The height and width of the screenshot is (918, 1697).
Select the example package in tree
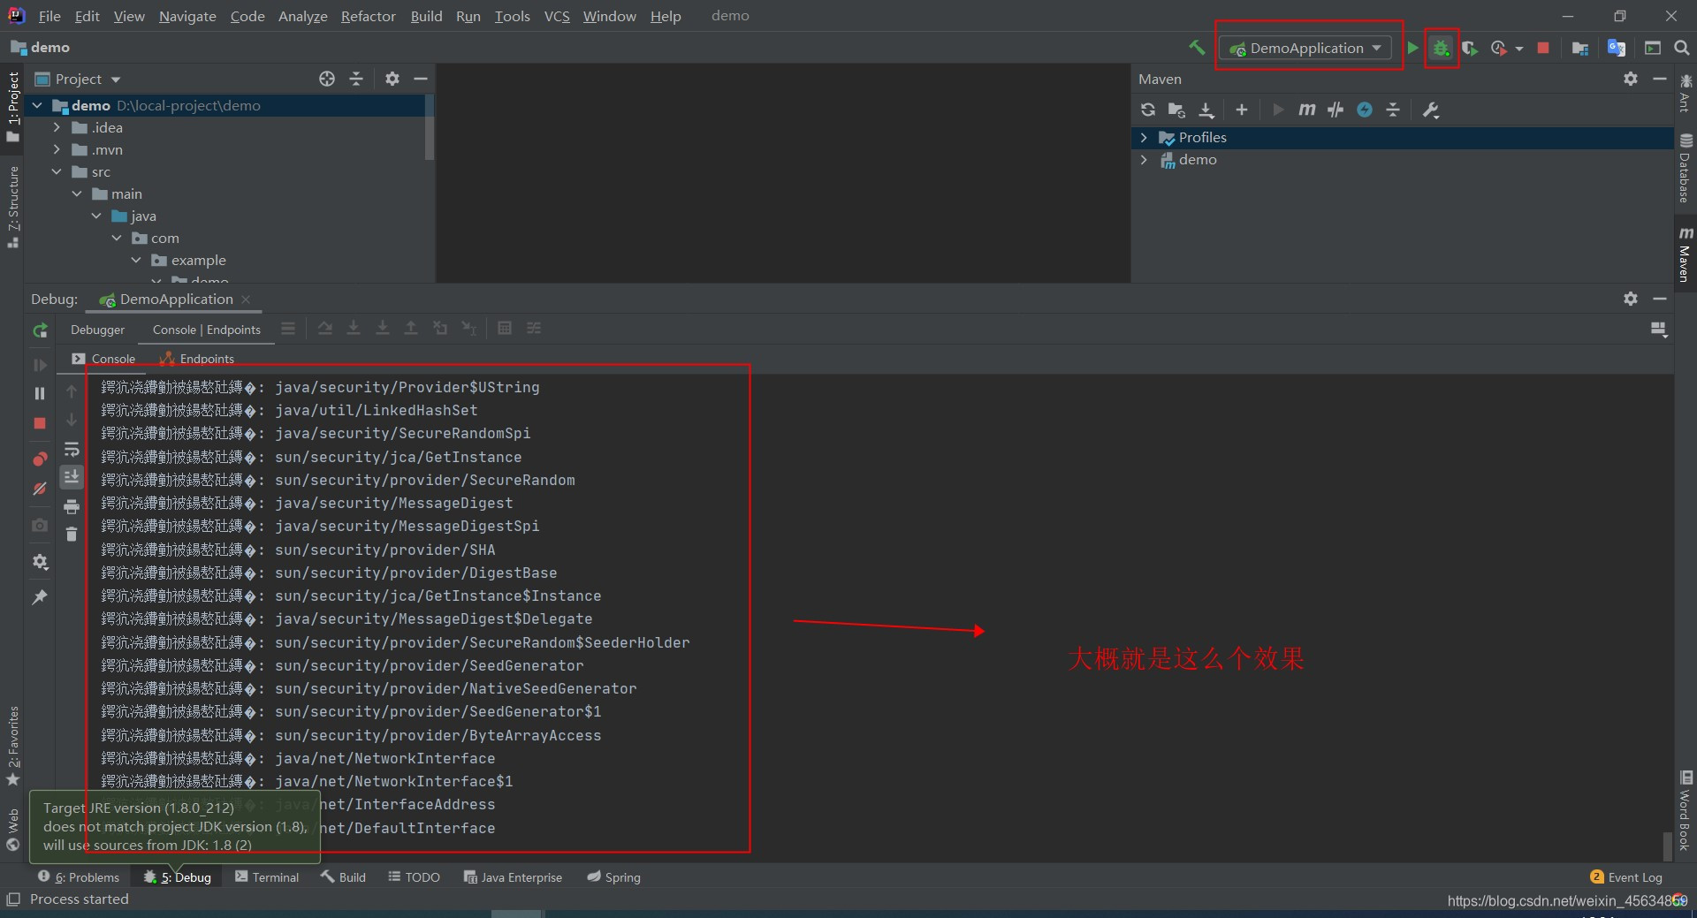click(x=198, y=261)
